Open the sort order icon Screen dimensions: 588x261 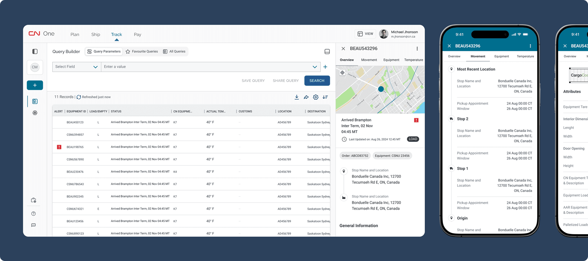[325, 97]
